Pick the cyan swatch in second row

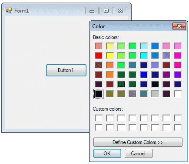(144, 56)
